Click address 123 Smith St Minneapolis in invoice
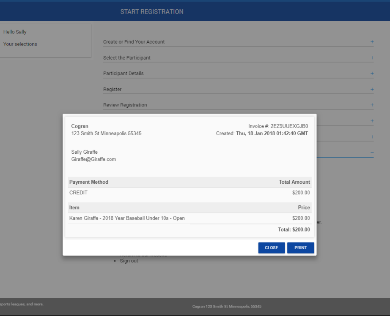390x316 pixels. [107, 133]
